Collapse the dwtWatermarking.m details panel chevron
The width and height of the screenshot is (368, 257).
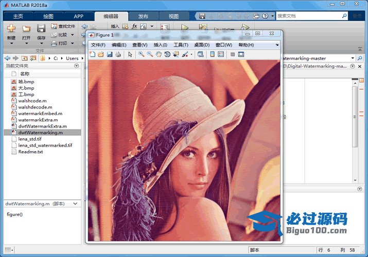point(75,204)
